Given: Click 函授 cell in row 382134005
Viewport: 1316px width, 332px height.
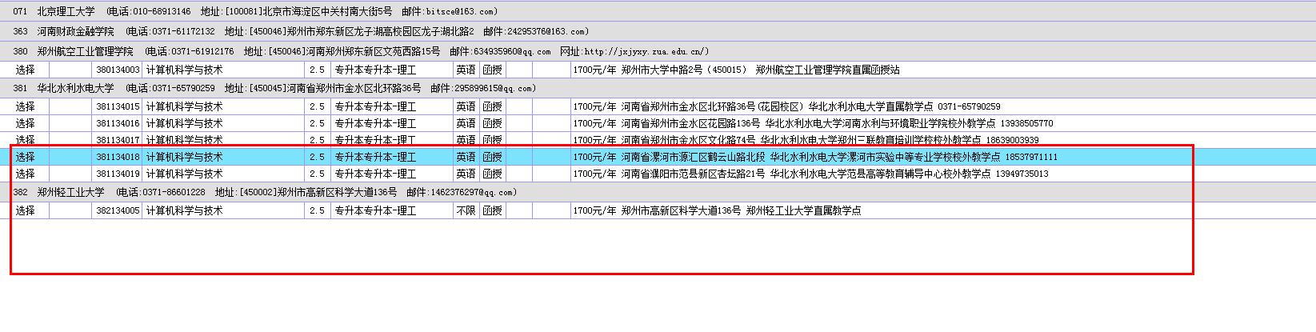Looking at the screenshot, I should pyautogui.click(x=492, y=210).
